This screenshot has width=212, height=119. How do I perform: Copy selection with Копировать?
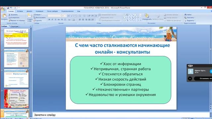tap(14, 18)
